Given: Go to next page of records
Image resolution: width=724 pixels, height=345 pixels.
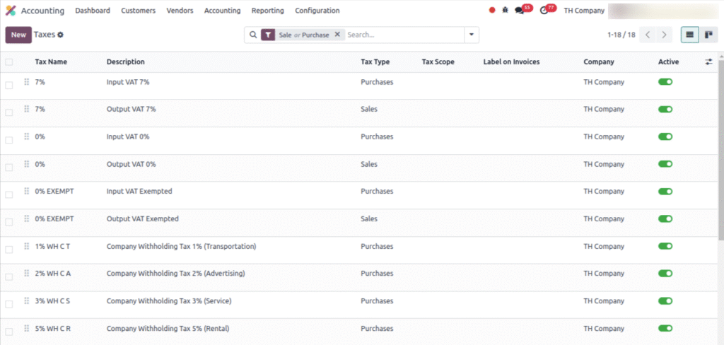Looking at the screenshot, I should click(x=664, y=35).
